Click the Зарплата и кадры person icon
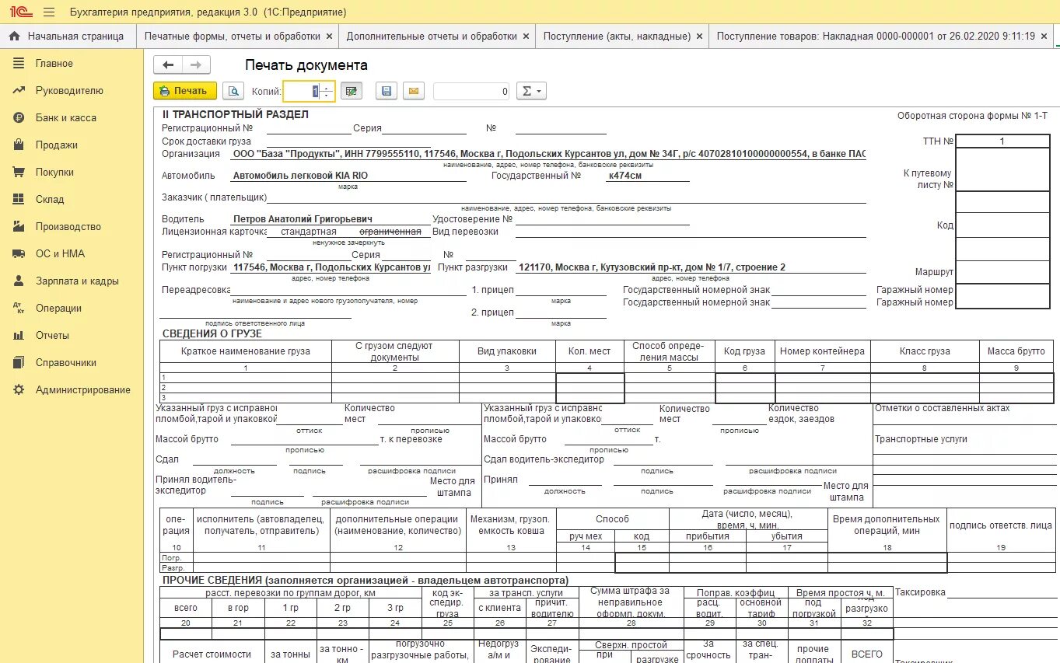Screen dimensions: 1060x663 [x=19, y=281]
